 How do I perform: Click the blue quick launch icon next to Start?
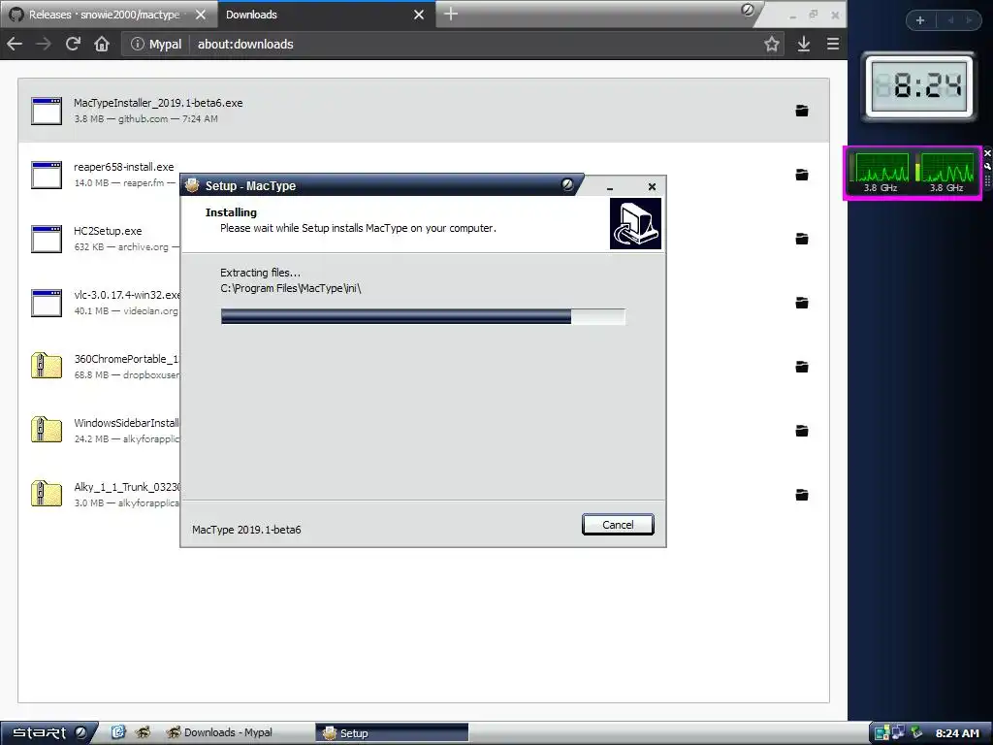118,732
